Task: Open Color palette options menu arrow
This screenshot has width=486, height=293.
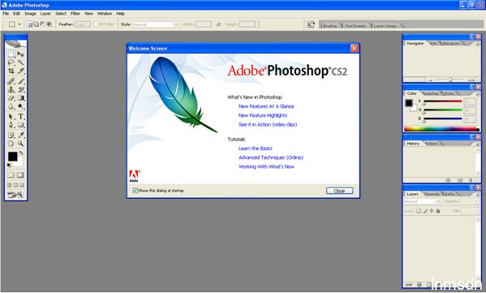Action: (x=478, y=94)
